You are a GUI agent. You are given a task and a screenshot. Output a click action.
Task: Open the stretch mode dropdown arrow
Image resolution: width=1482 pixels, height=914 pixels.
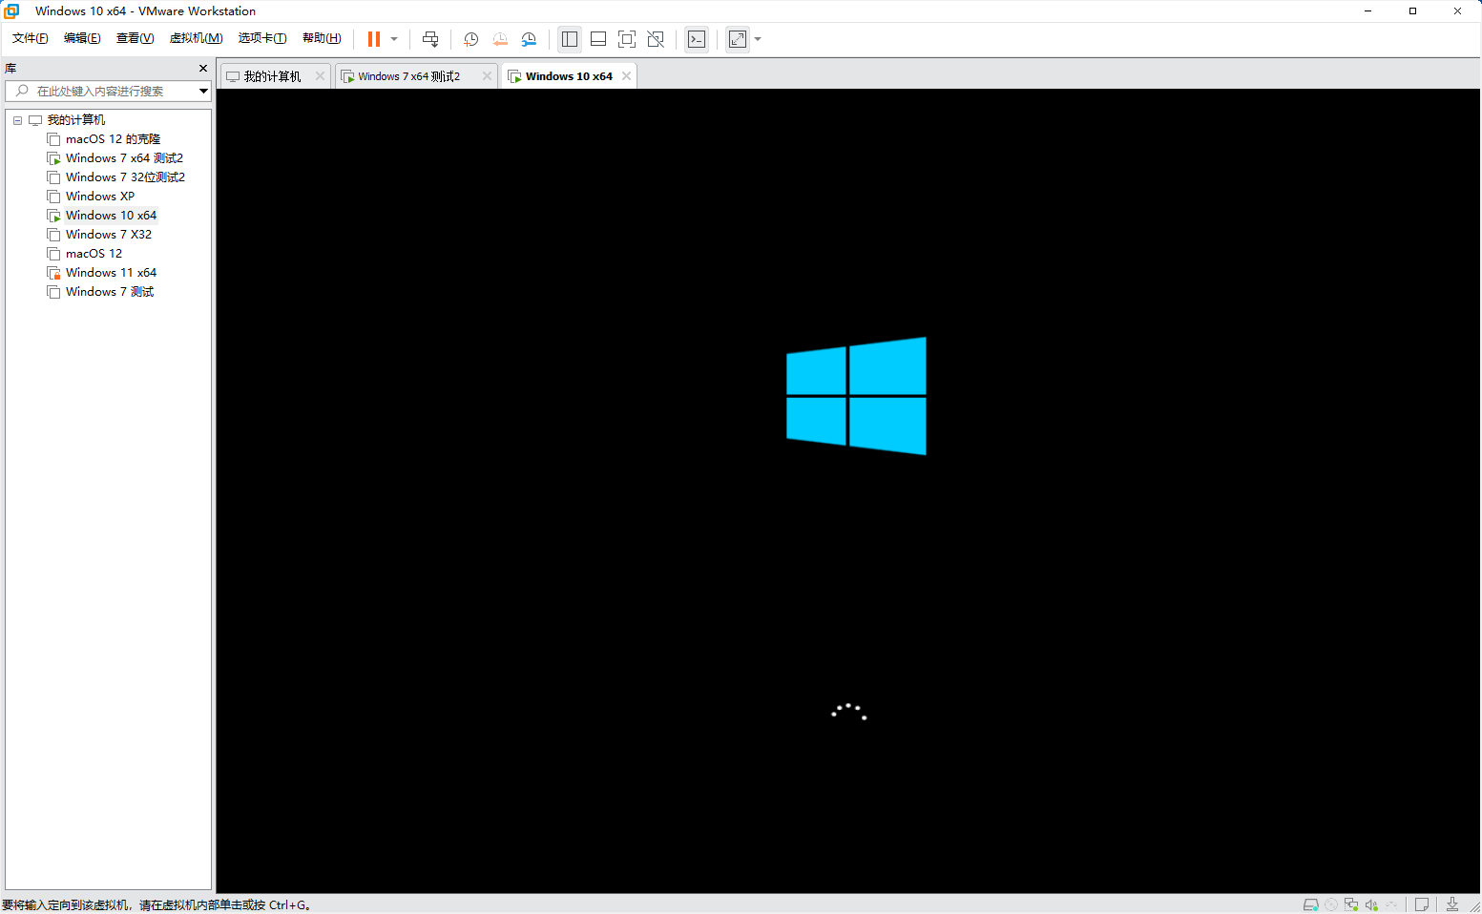tap(758, 39)
